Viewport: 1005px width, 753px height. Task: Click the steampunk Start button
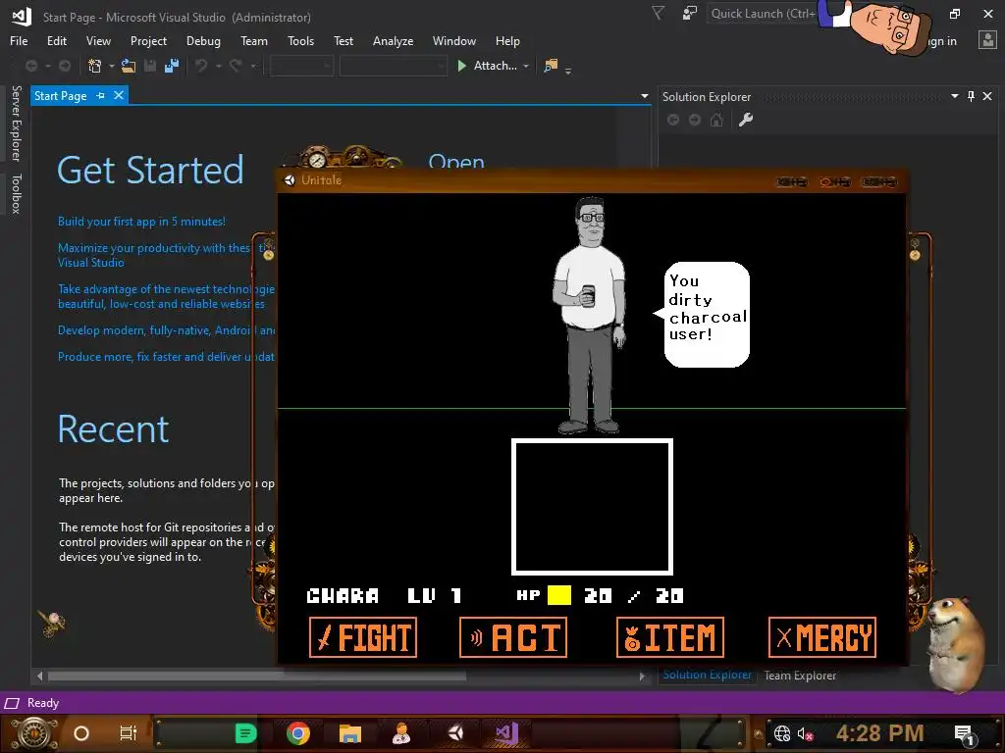[34, 733]
